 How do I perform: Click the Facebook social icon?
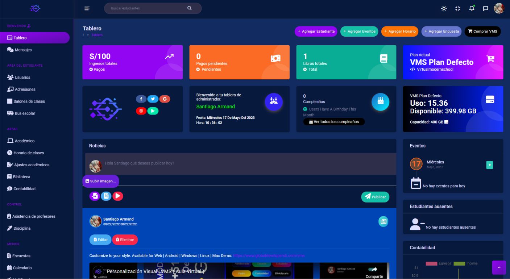pyautogui.click(x=141, y=99)
